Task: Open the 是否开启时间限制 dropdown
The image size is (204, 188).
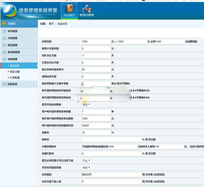Action: [86, 104]
